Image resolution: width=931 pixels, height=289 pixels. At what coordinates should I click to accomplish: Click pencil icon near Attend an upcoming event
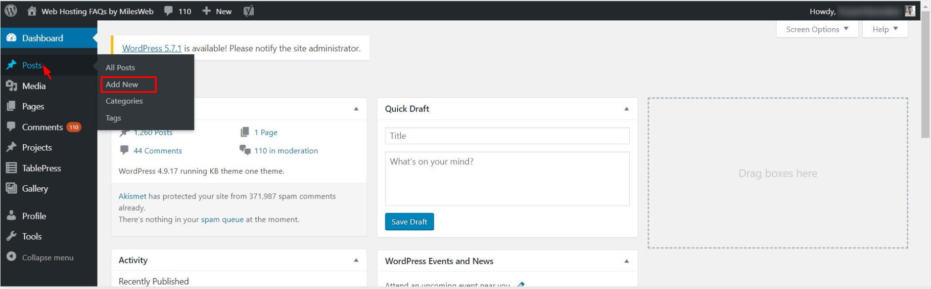tap(521, 285)
